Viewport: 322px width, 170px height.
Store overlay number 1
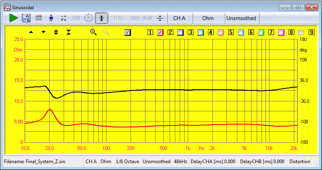coord(150,33)
